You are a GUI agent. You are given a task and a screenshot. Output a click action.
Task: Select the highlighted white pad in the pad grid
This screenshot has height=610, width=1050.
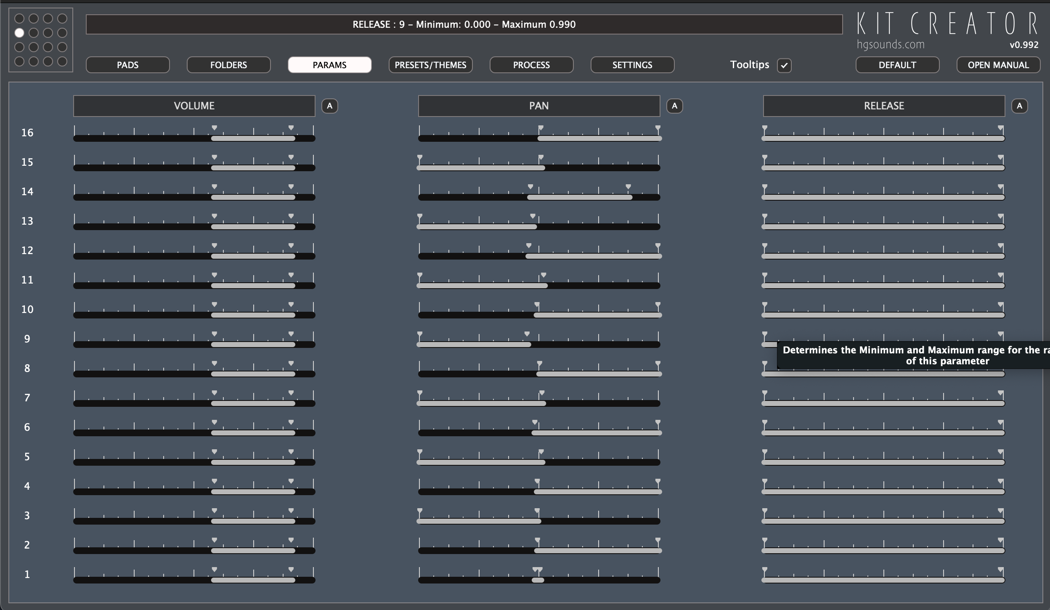[19, 32]
